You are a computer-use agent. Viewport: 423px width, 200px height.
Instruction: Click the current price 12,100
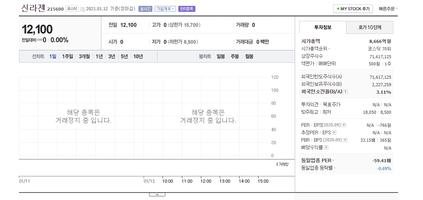click(x=37, y=30)
